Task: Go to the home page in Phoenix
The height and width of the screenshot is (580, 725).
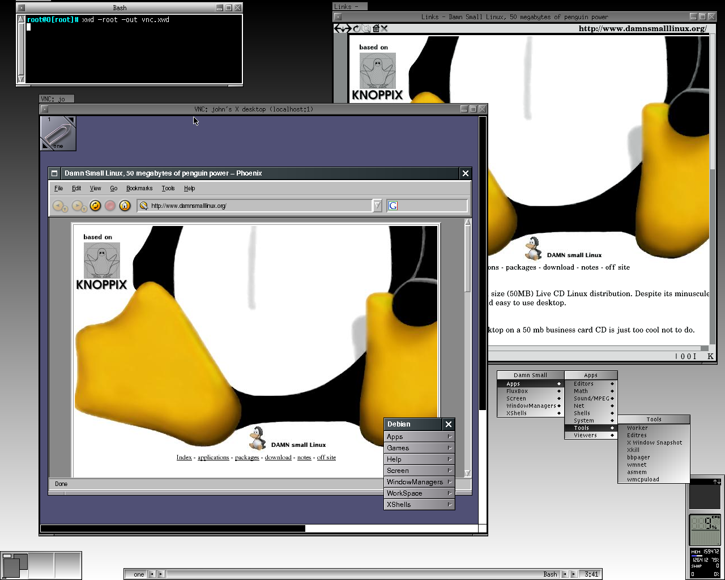Action: pyautogui.click(x=125, y=206)
